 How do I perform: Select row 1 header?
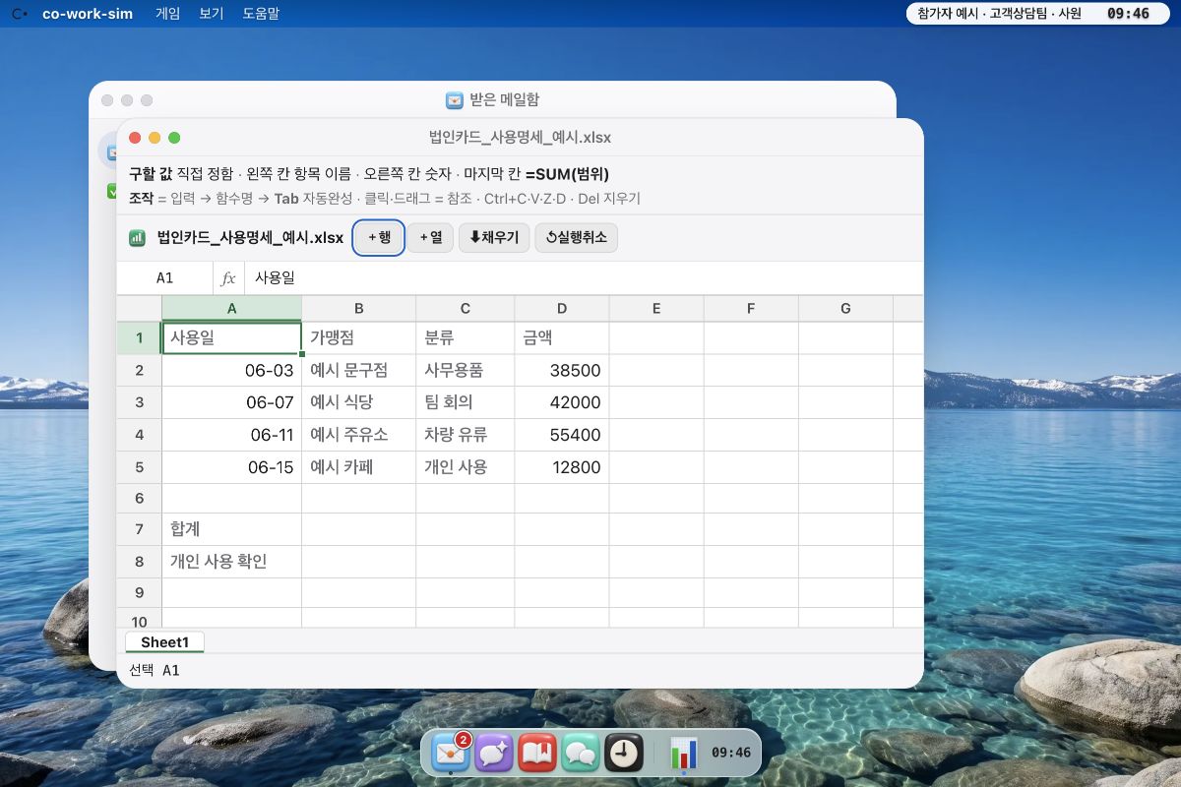139,338
